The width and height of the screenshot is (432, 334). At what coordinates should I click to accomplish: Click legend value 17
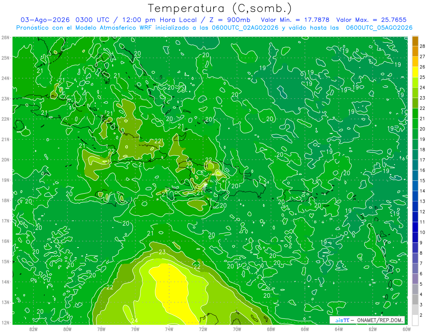tap(423, 160)
